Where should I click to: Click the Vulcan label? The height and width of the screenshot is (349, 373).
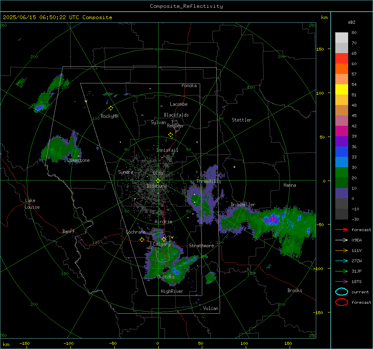coord(211,308)
